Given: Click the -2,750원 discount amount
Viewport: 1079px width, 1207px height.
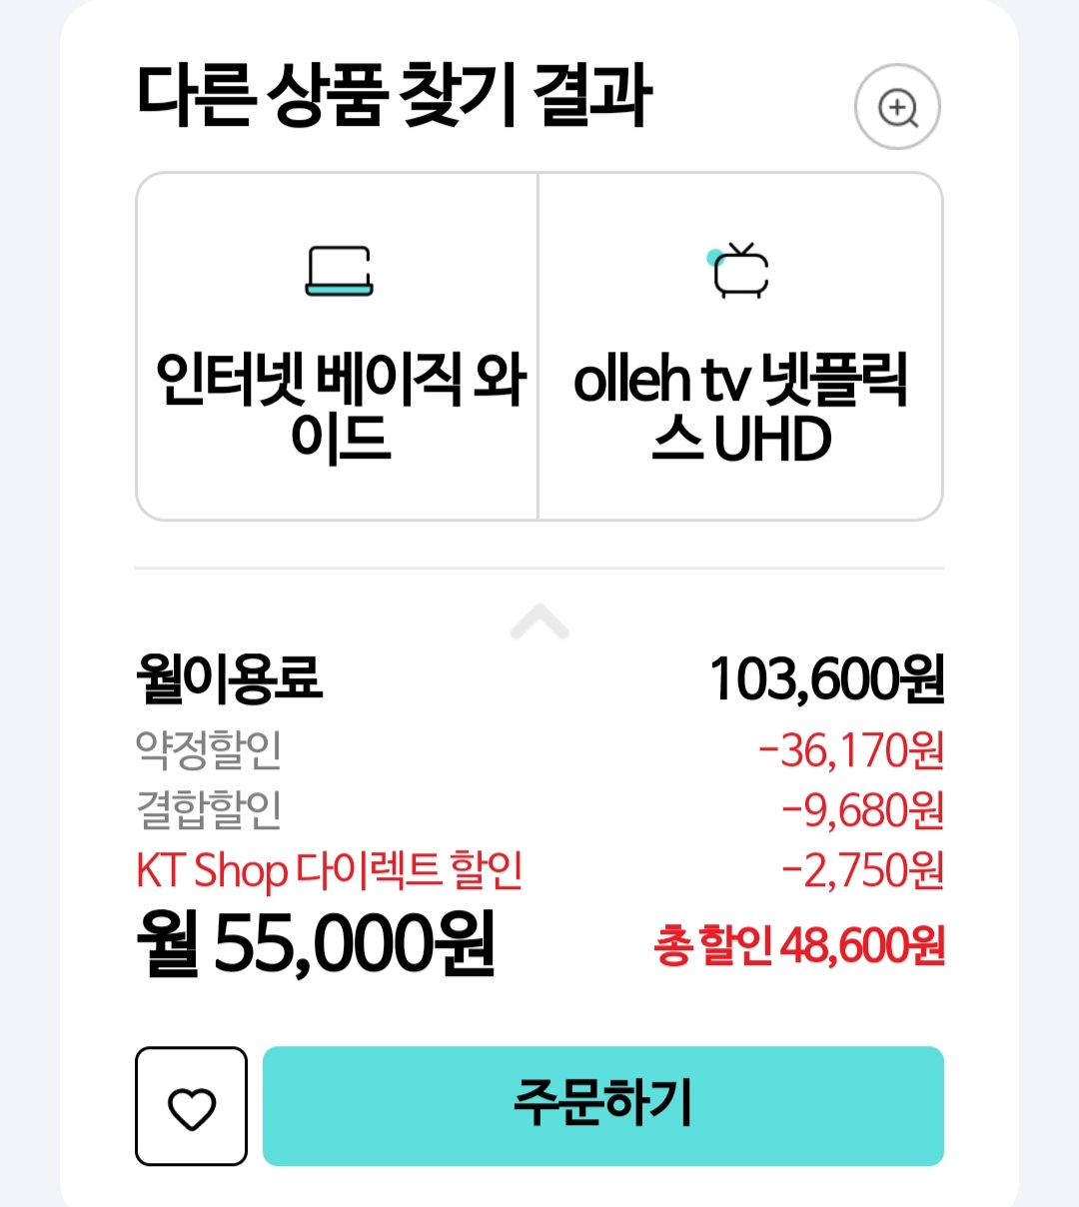Looking at the screenshot, I should [862, 870].
